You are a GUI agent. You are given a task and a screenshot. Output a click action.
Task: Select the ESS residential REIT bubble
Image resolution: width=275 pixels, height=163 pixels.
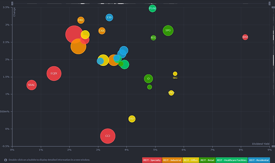pos(109,17)
